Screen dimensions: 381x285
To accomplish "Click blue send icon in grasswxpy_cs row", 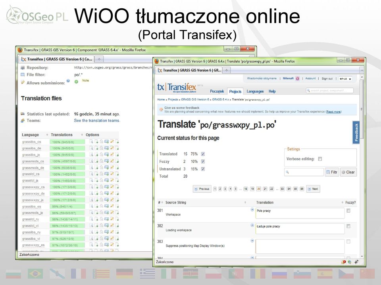I will 106,187.
